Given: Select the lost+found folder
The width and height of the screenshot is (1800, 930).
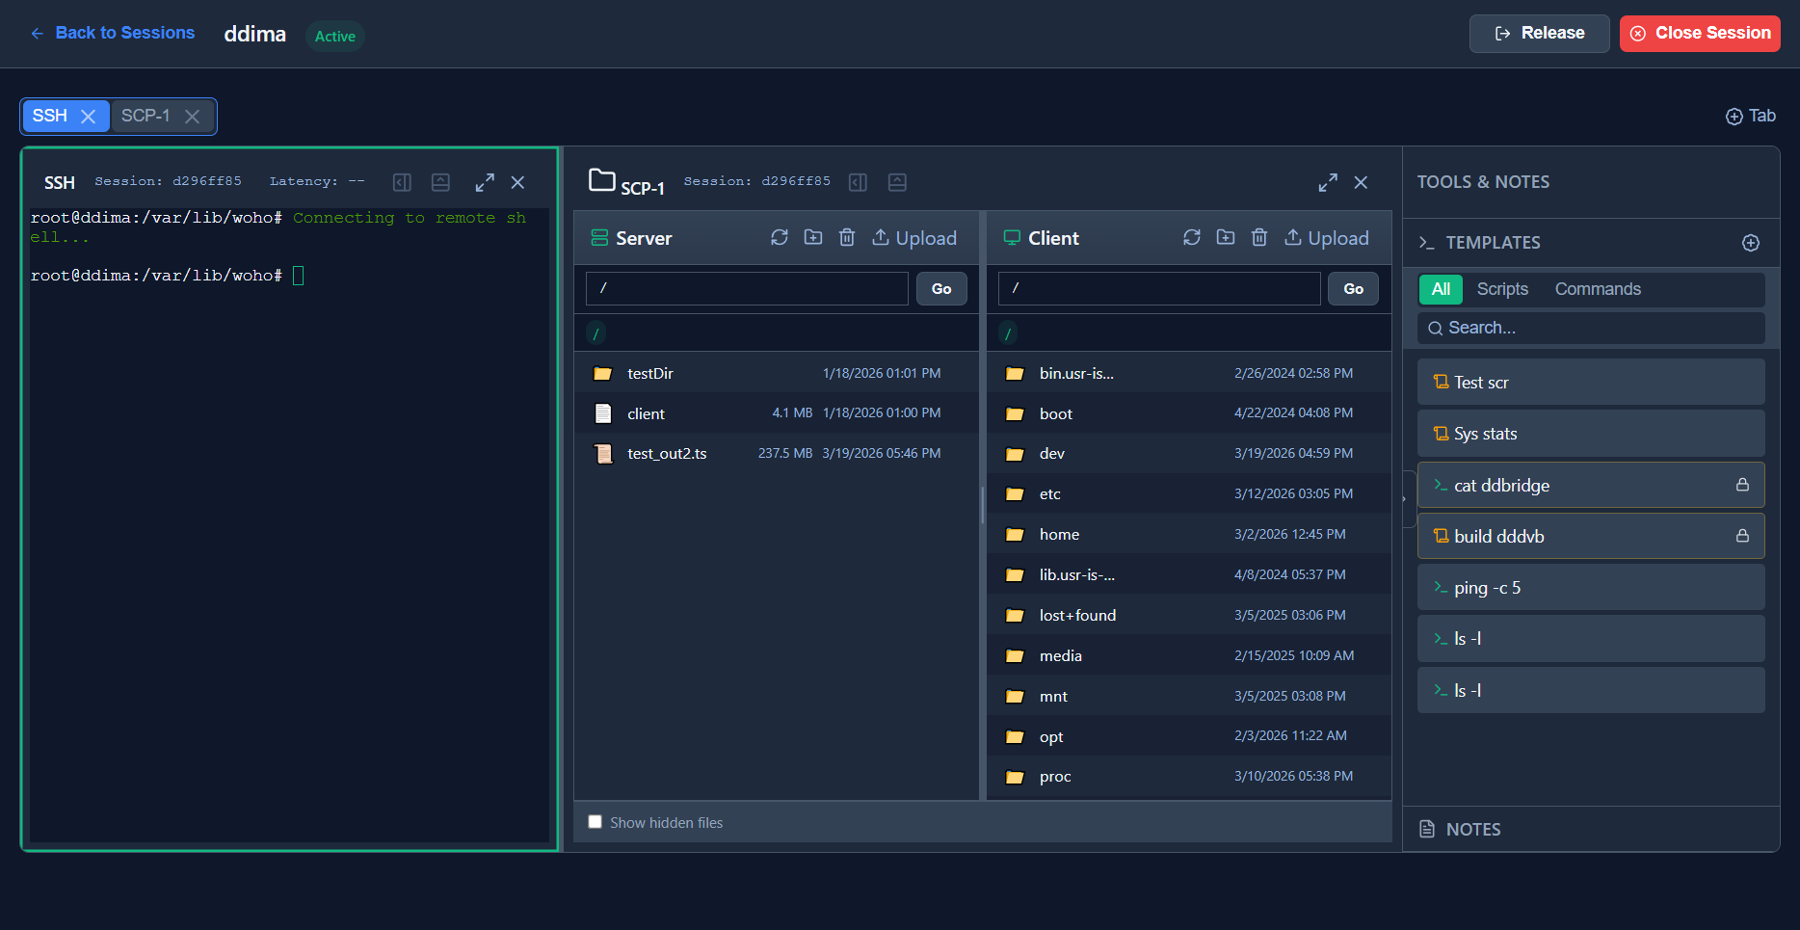Looking at the screenshot, I should pos(1189,615).
